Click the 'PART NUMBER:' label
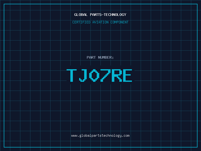 point(100,57)
